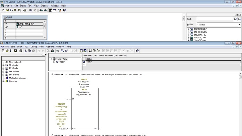Image resolution: width=242 pixels, height=136 pixels.
Task: Click Upload from Module icon in HW Config
Action: tap(45, 10)
